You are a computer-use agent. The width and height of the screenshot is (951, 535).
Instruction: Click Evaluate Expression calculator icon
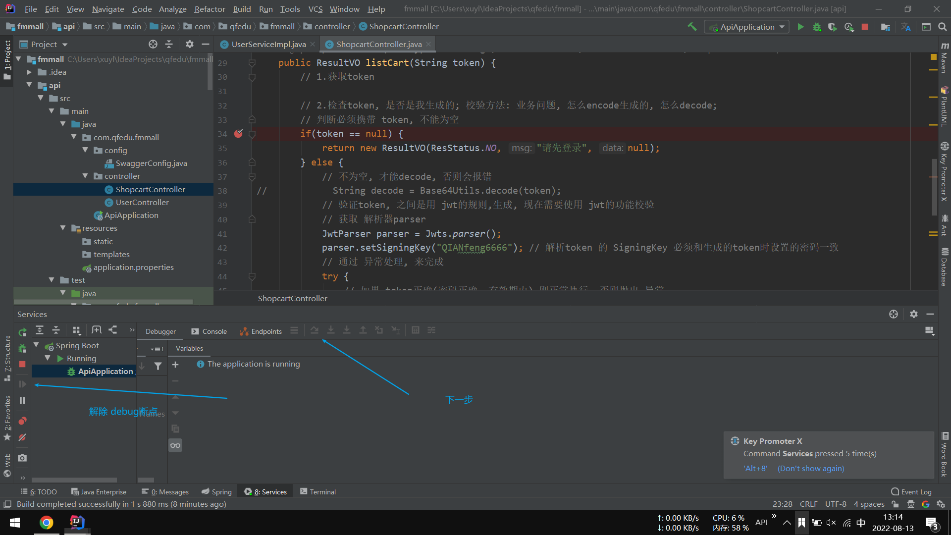point(416,330)
